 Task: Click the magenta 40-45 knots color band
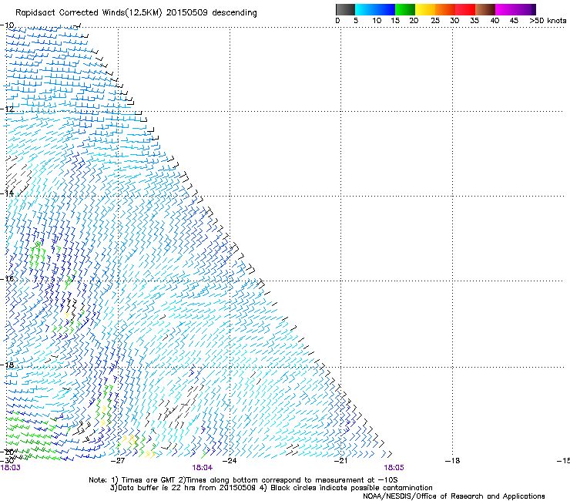pyautogui.click(x=505, y=9)
